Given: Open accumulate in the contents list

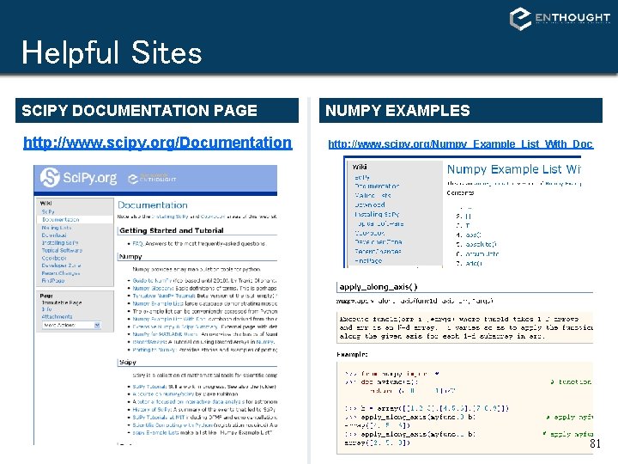Looking at the screenshot, I should pos(482,254).
